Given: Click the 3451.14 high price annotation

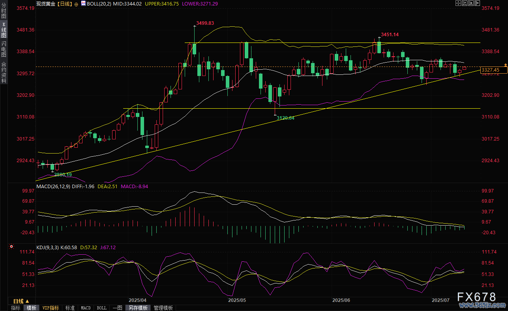Looking at the screenshot, I should 390,35.
